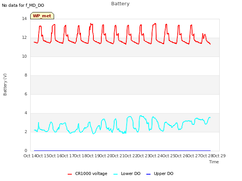Click the blue Upper DO legend swatch
The height and width of the screenshot is (181, 242).
148,174
